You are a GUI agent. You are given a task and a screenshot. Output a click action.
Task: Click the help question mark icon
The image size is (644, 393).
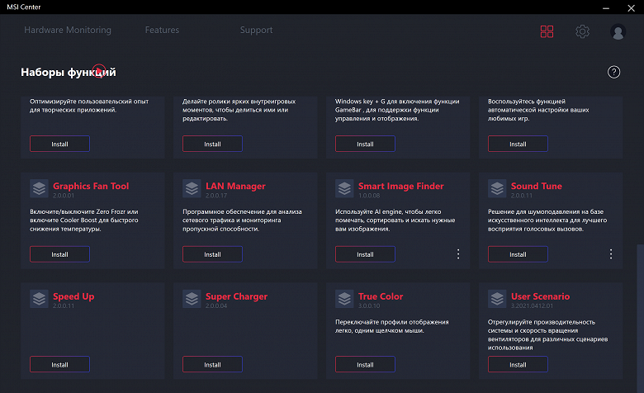coord(613,72)
